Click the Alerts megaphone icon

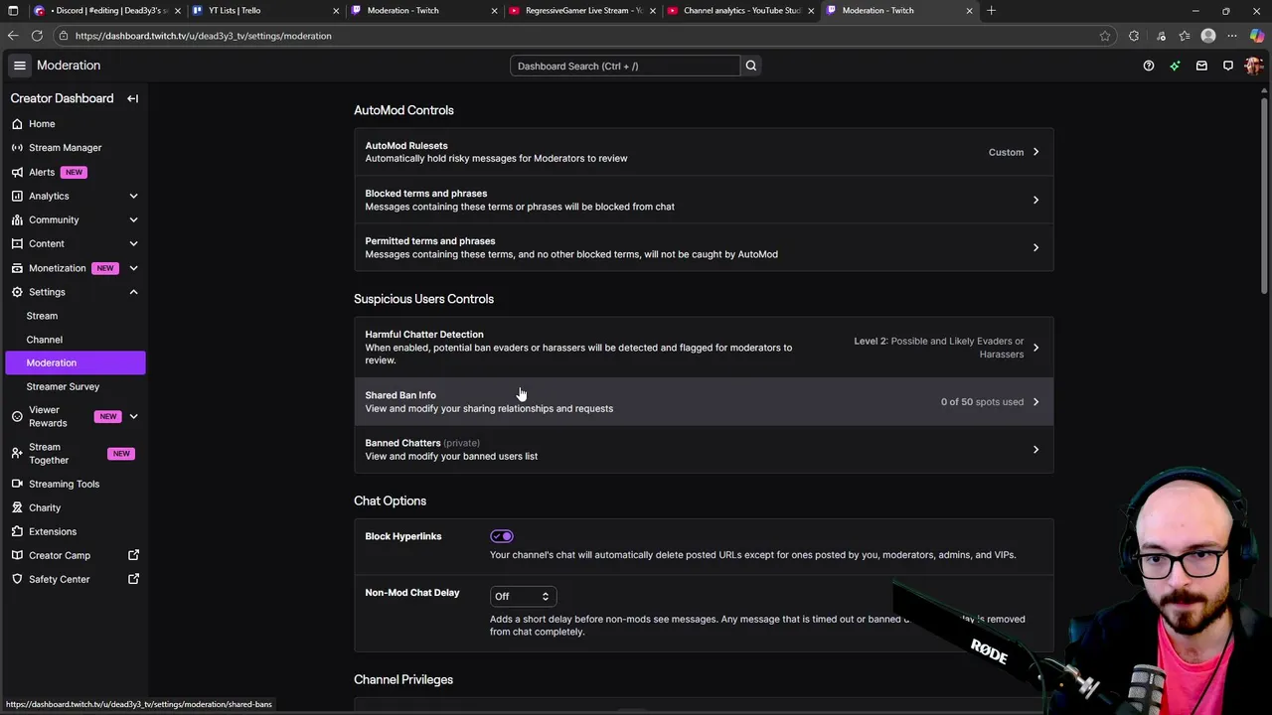coord(17,172)
